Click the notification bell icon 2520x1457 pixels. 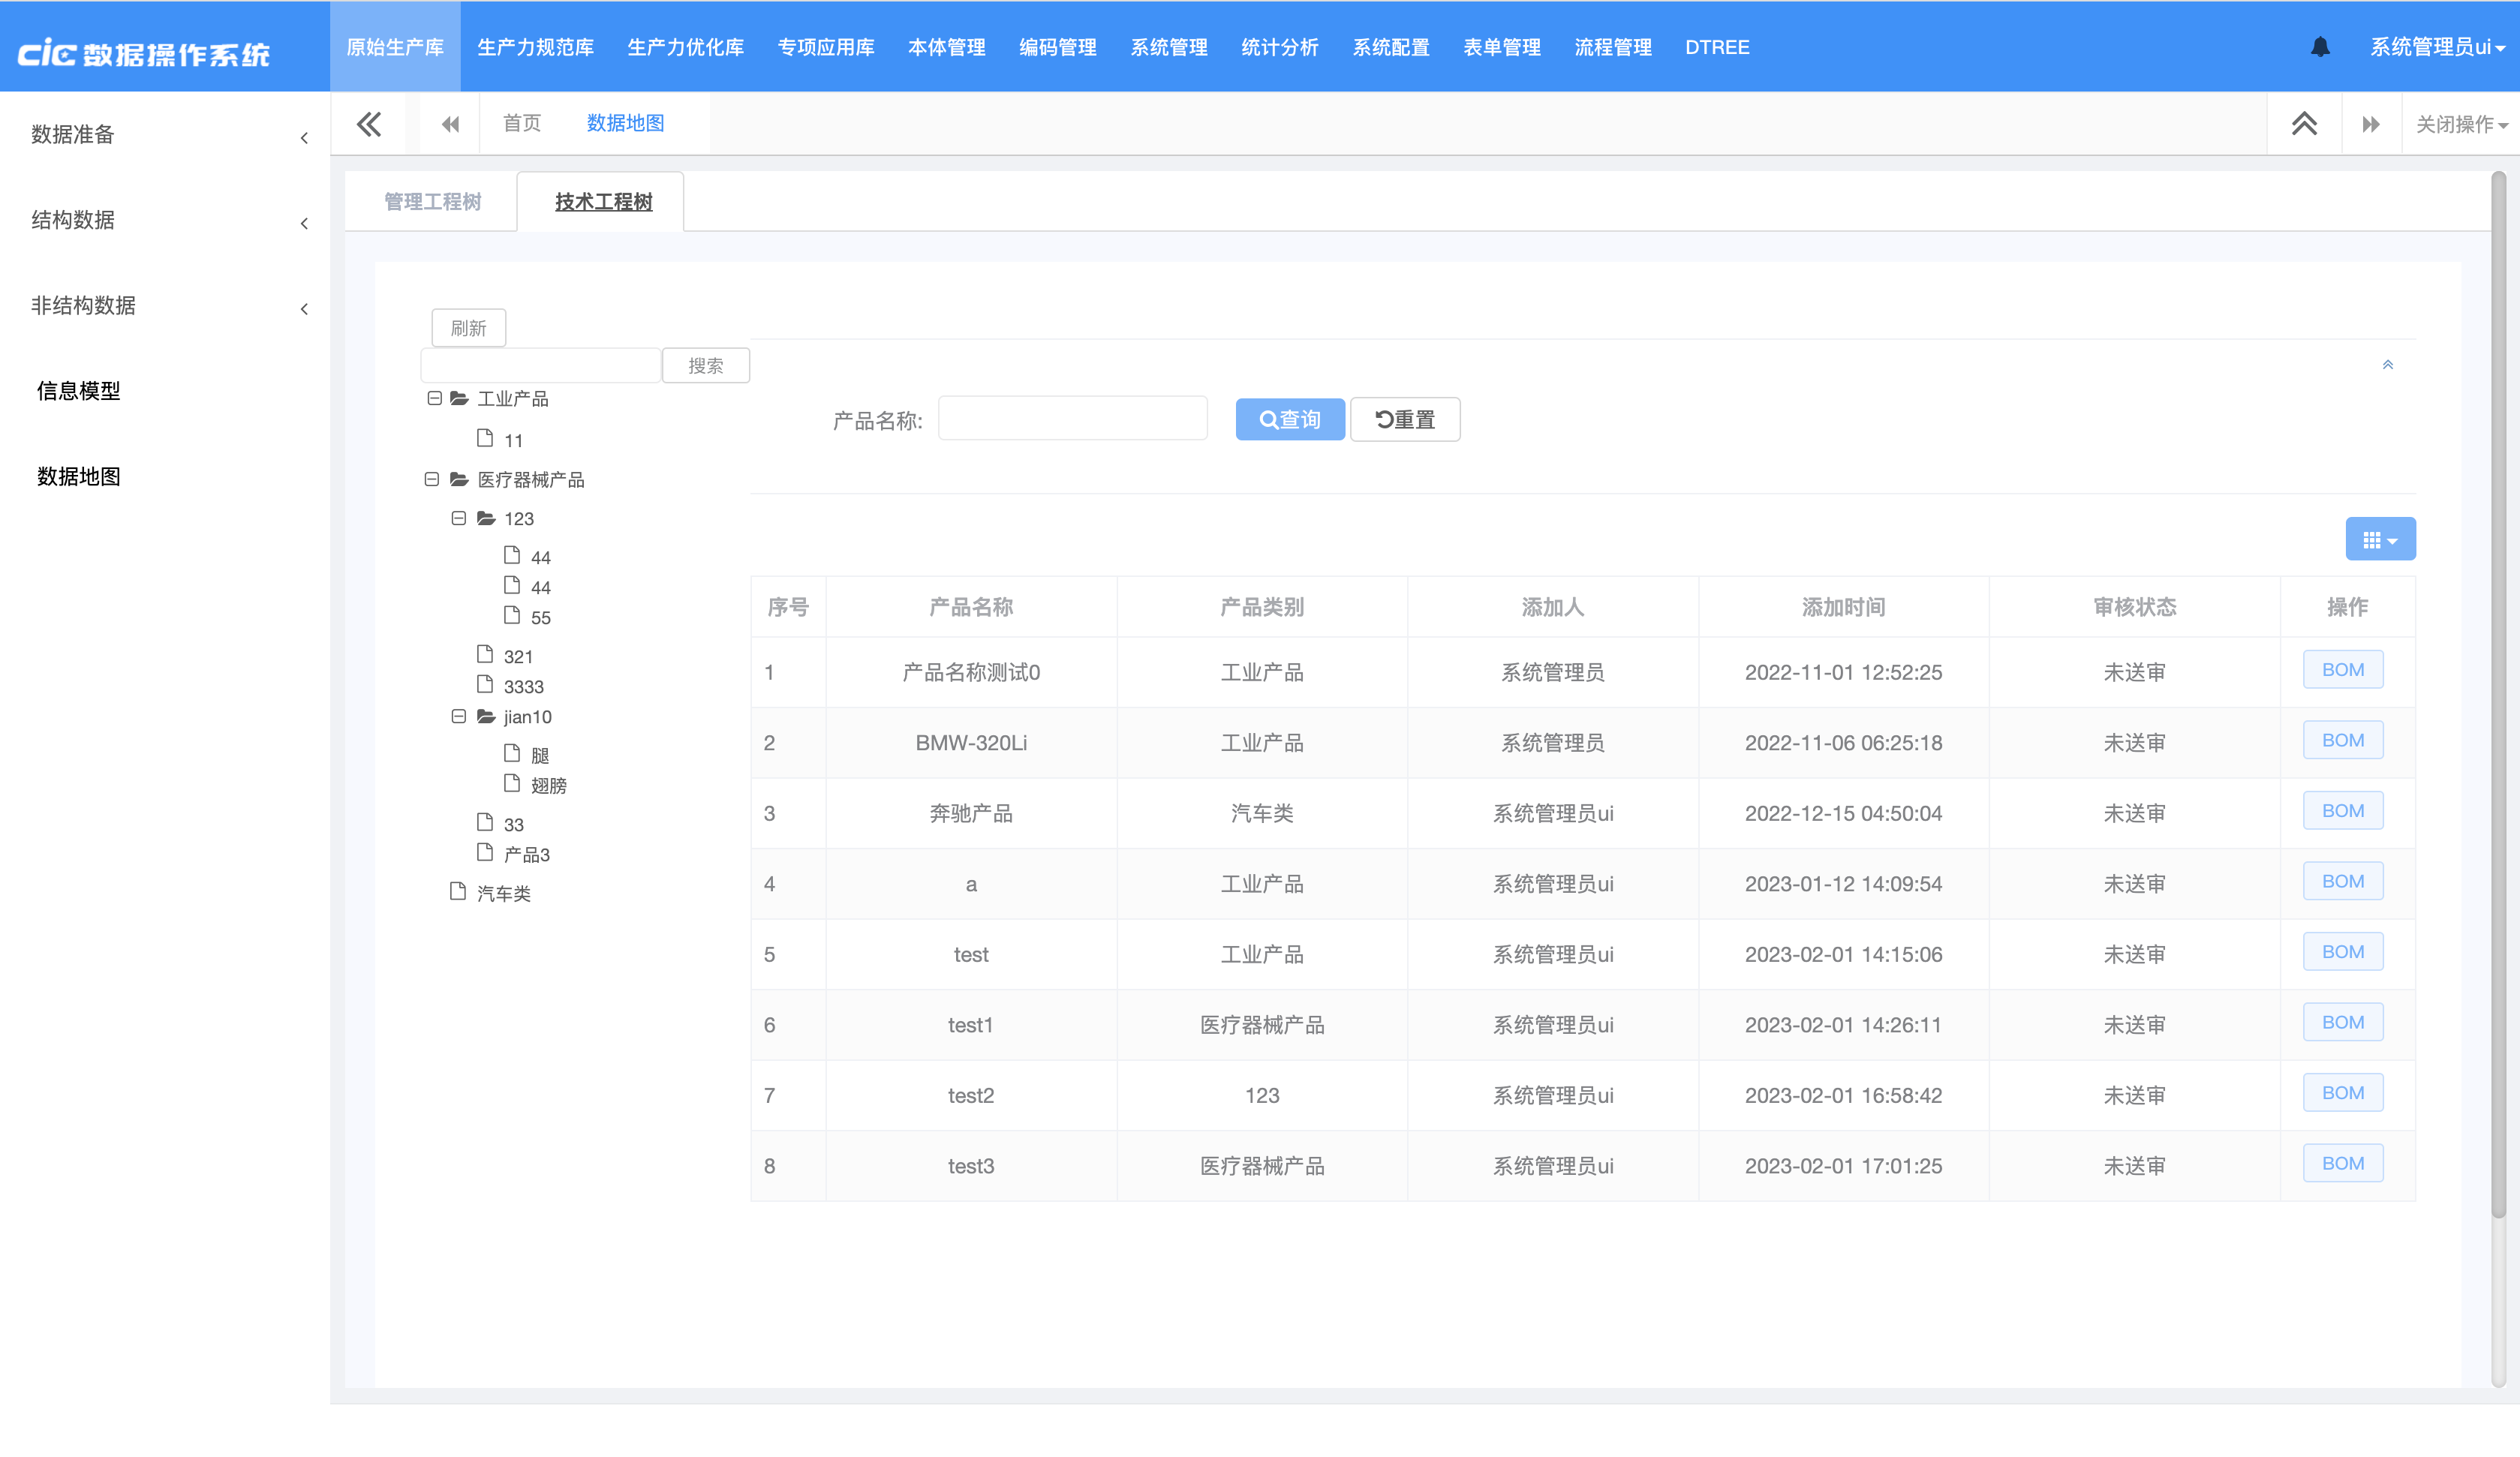[2320, 47]
